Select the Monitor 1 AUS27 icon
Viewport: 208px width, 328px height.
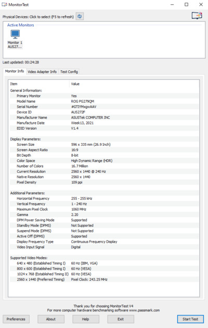pos(15,39)
